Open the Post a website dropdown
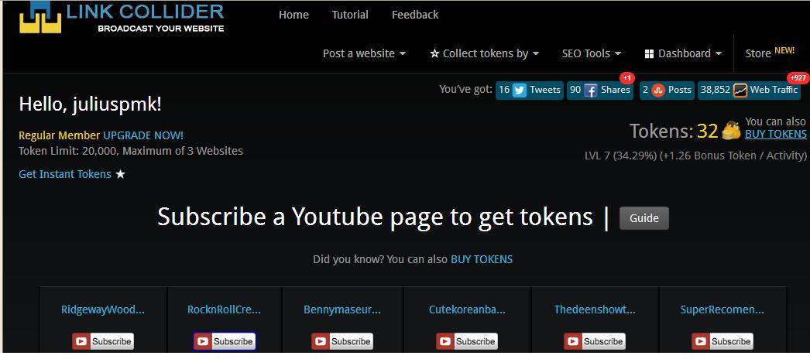810x359 pixels. pos(364,53)
